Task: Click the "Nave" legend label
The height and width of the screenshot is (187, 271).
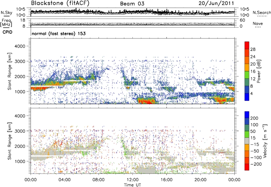Action: (258, 23)
